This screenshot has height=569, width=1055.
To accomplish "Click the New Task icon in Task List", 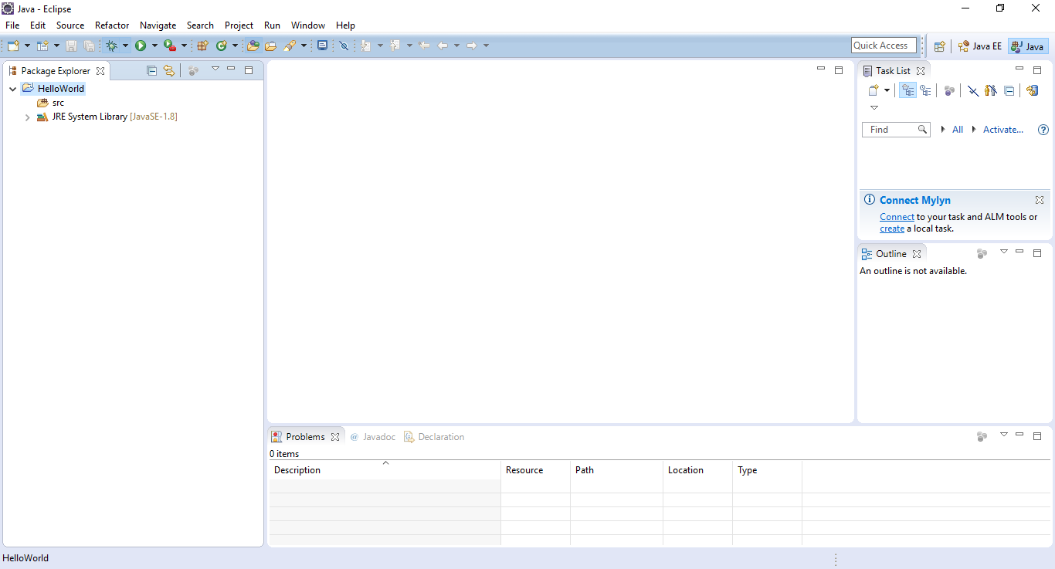I will click(874, 90).
